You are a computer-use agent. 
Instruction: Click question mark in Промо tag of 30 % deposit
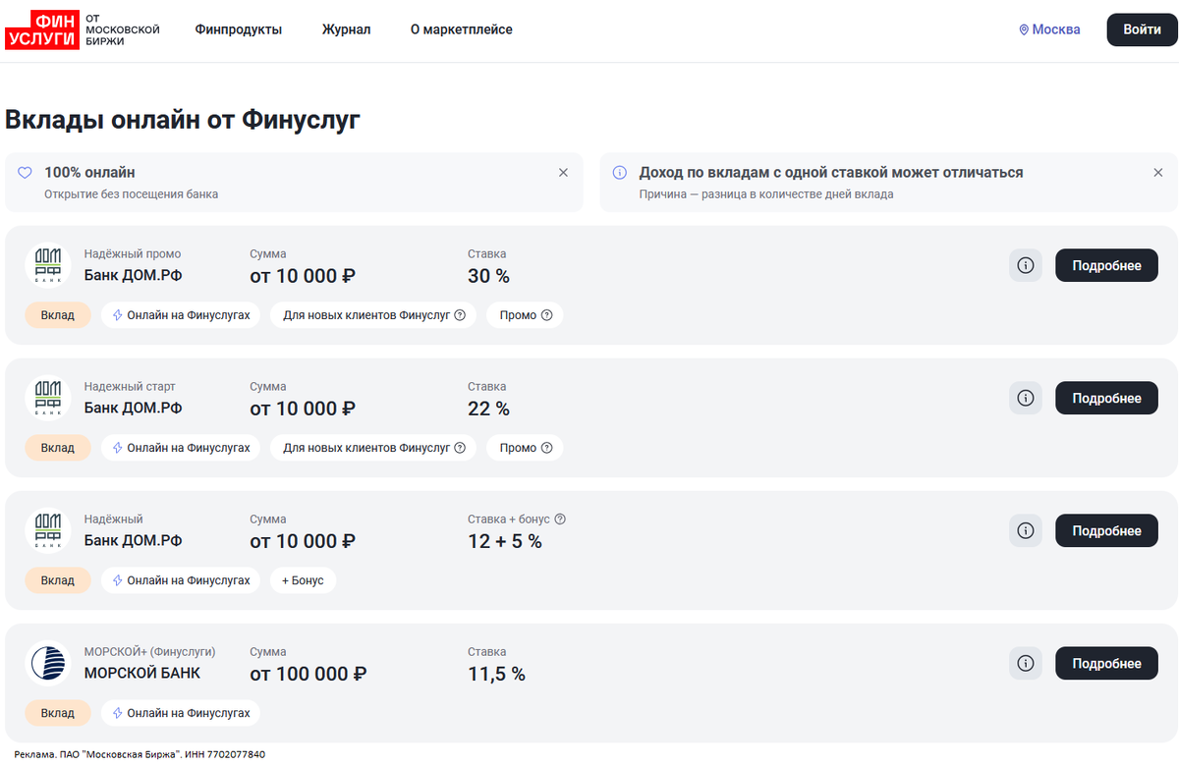[546, 315]
